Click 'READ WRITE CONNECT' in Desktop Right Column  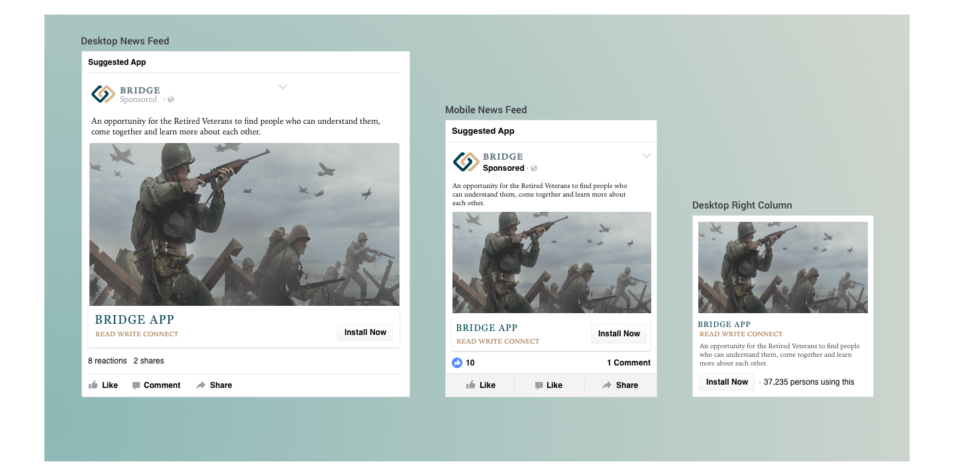pos(741,334)
